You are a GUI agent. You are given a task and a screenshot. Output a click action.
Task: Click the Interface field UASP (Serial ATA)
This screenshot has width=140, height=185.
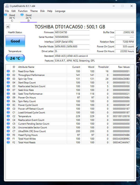72,42
